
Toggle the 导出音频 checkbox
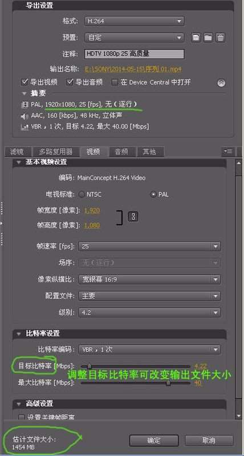point(70,82)
